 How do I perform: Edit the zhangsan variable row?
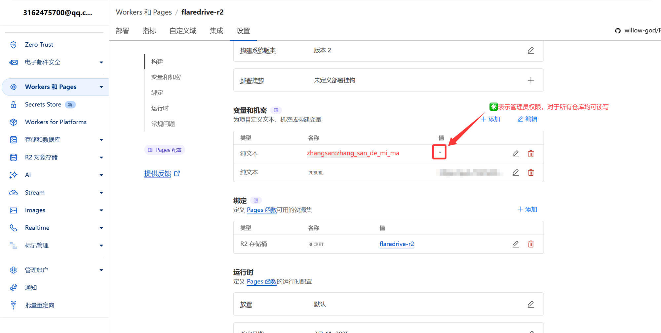pos(516,154)
